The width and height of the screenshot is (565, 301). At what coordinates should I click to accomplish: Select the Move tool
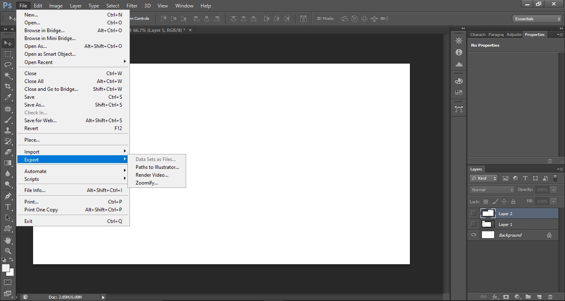point(7,43)
